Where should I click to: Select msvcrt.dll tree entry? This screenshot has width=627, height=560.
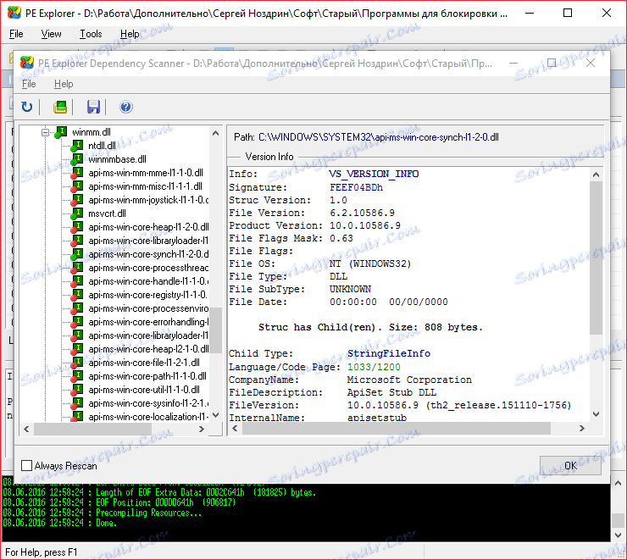pos(107,213)
